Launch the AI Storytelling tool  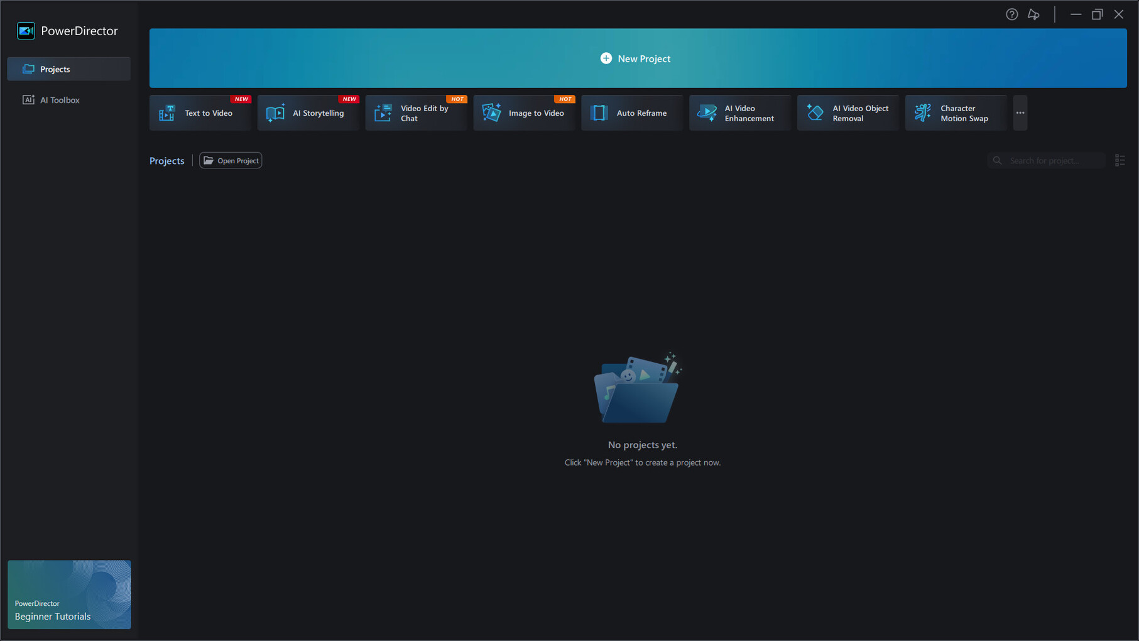pyautogui.click(x=308, y=113)
